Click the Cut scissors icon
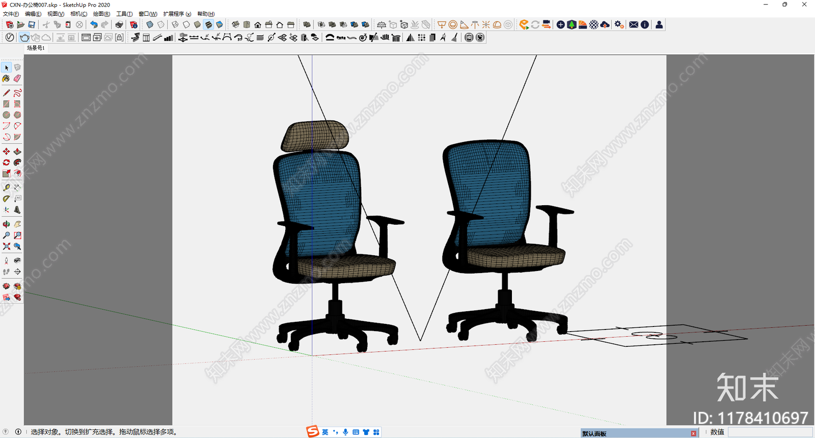This screenshot has height=438, width=815. point(46,24)
